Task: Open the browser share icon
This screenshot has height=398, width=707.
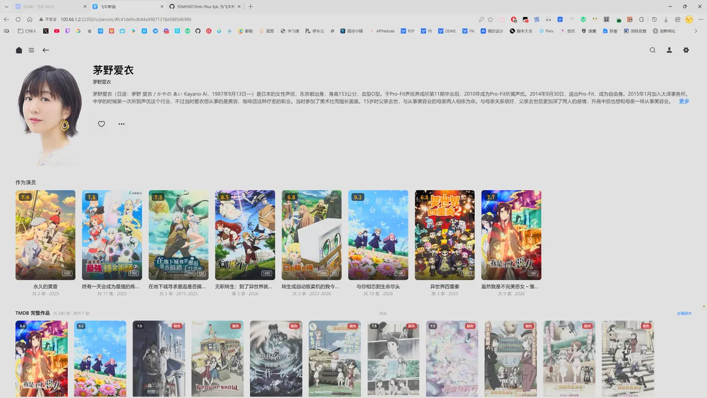Action: coord(678,19)
